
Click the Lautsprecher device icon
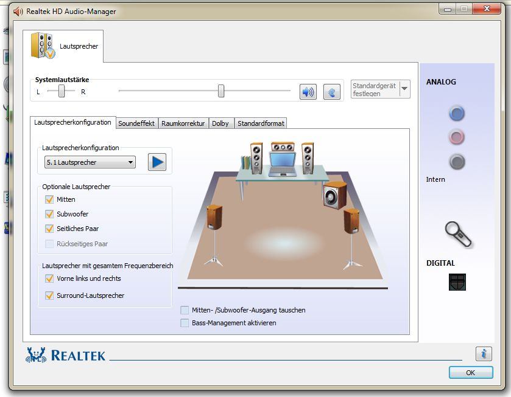coord(43,46)
